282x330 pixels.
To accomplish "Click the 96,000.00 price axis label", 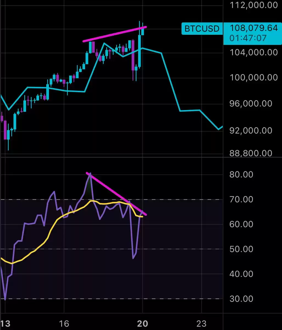I will pyautogui.click(x=252, y=103).
